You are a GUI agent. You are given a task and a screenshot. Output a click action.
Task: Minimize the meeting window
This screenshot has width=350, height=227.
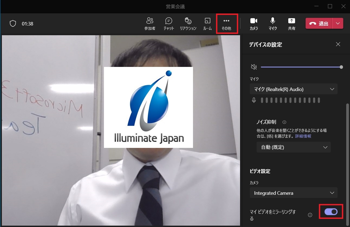tap(317, 6)
